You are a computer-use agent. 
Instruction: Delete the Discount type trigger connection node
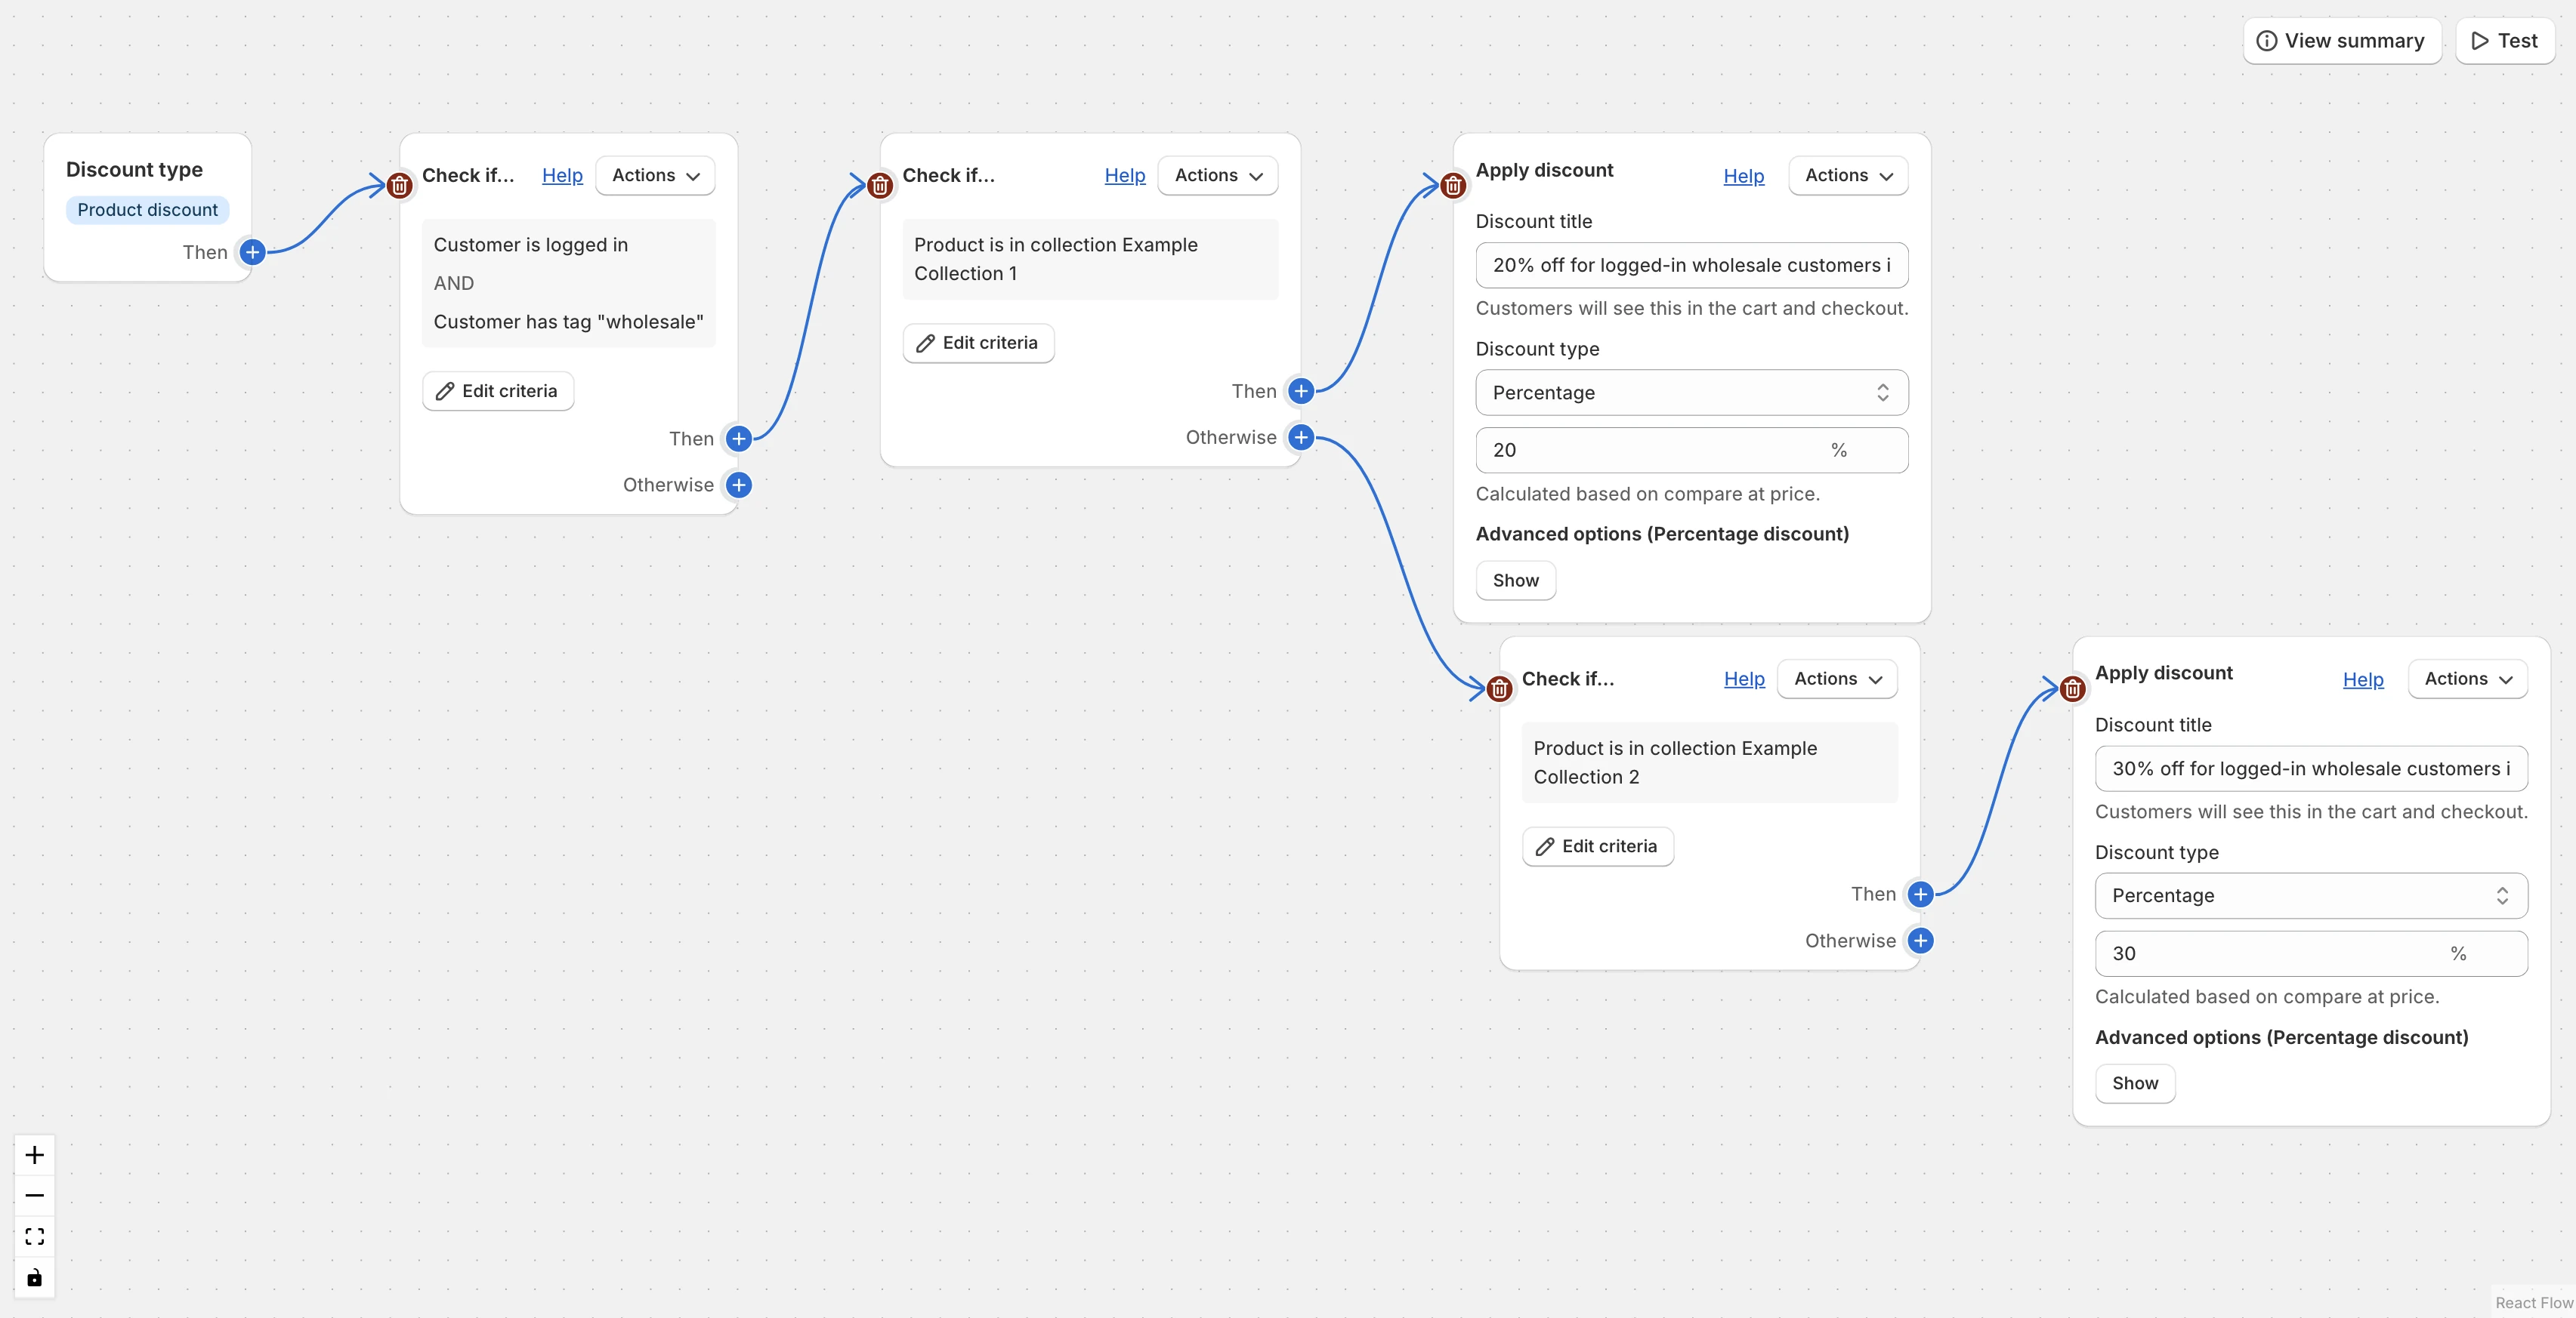(x=399, y=186)
